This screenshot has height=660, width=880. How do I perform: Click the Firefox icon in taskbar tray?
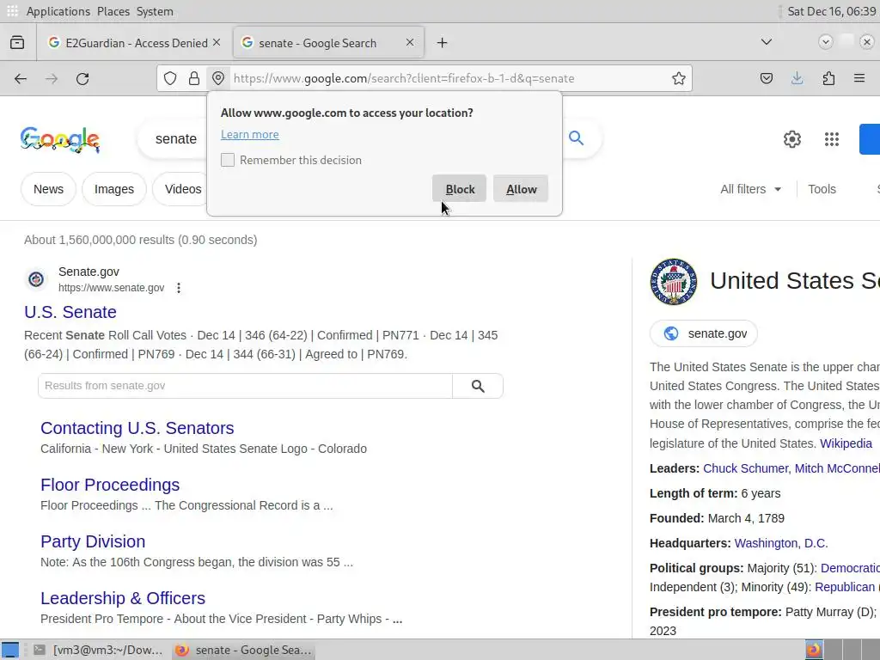814,650
